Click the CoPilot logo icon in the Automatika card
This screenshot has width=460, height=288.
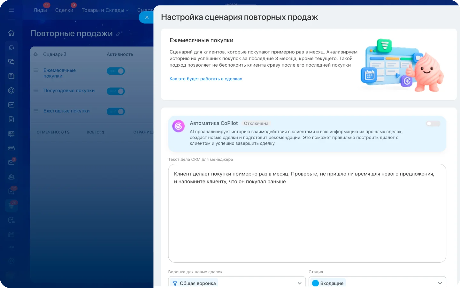[x=178, y=126]
